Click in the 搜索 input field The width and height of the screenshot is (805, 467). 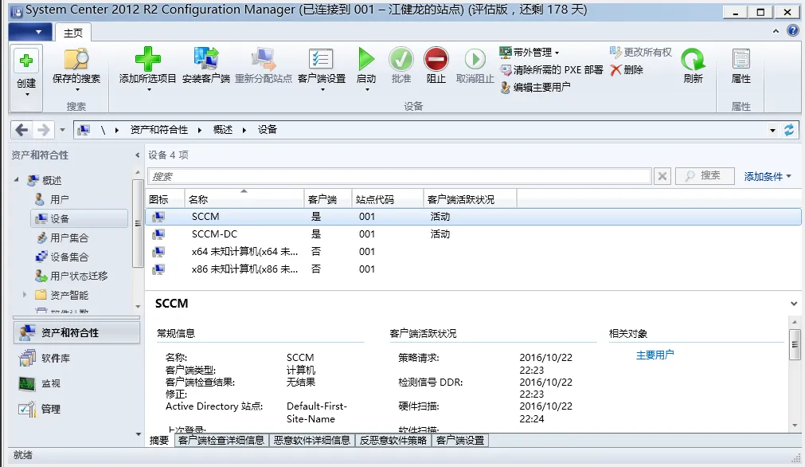point(400,176)
